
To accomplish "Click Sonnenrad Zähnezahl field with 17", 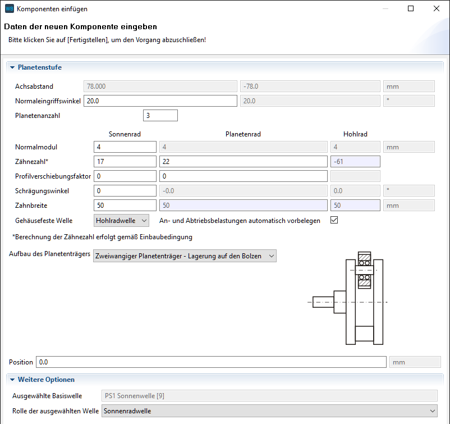I will pos(125,162).
